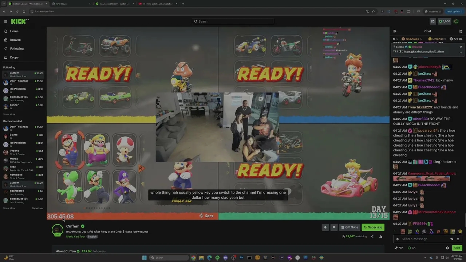Open Blame channel in Recommended list

point(23,136)
